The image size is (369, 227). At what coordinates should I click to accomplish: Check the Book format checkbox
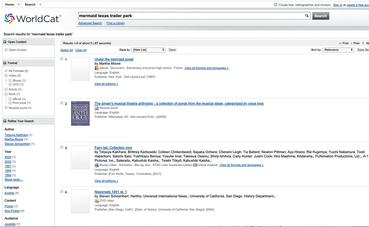6,94
